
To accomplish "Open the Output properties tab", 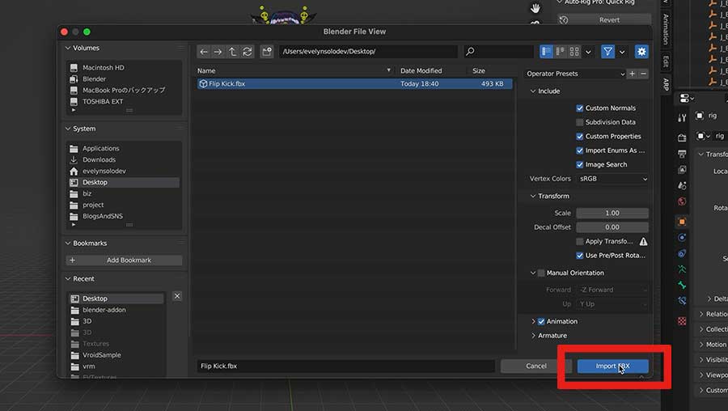I will click(x=682, y=154).
